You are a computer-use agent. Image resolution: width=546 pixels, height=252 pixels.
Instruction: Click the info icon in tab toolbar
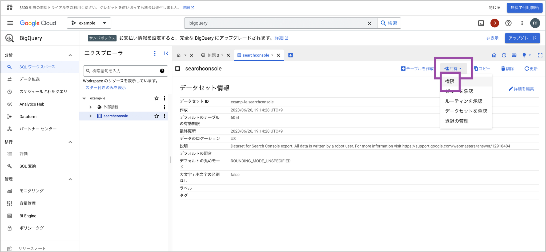click(504, 55)
